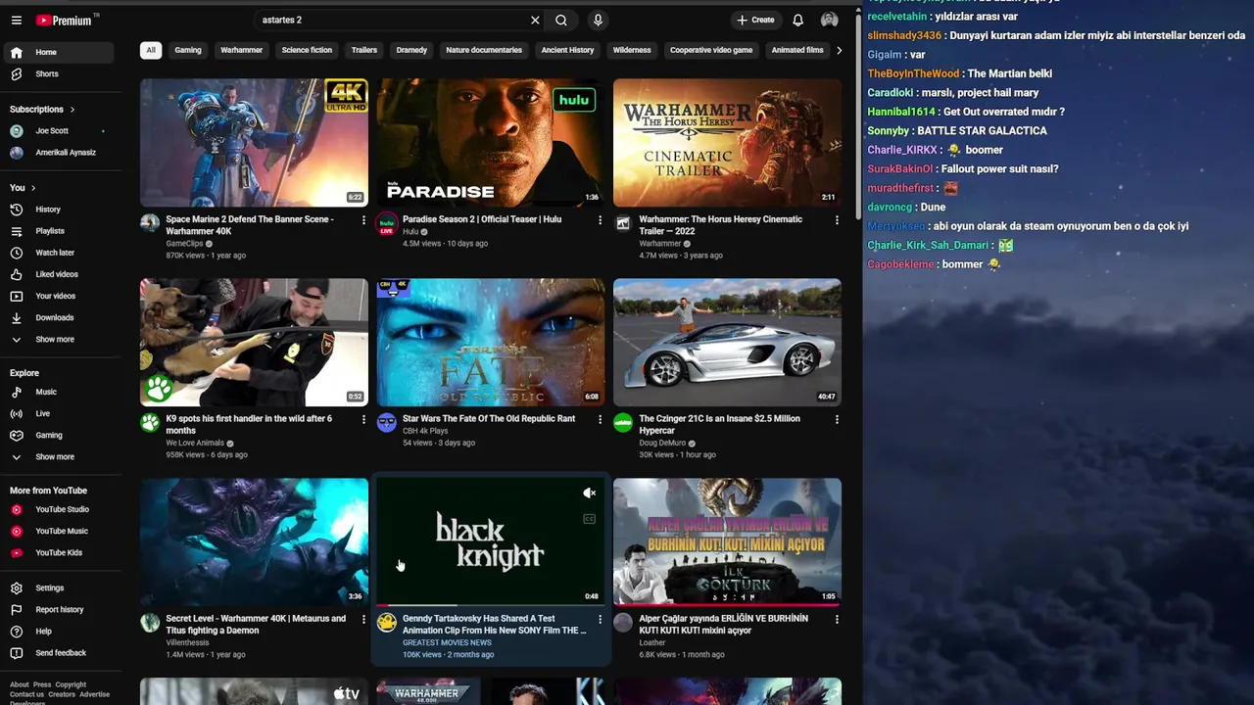Image resolution: width=1254 pixels, height=705 pixels.
Task: Open Czinger 21C hypercar thumbnail
Action: [727, 343]
